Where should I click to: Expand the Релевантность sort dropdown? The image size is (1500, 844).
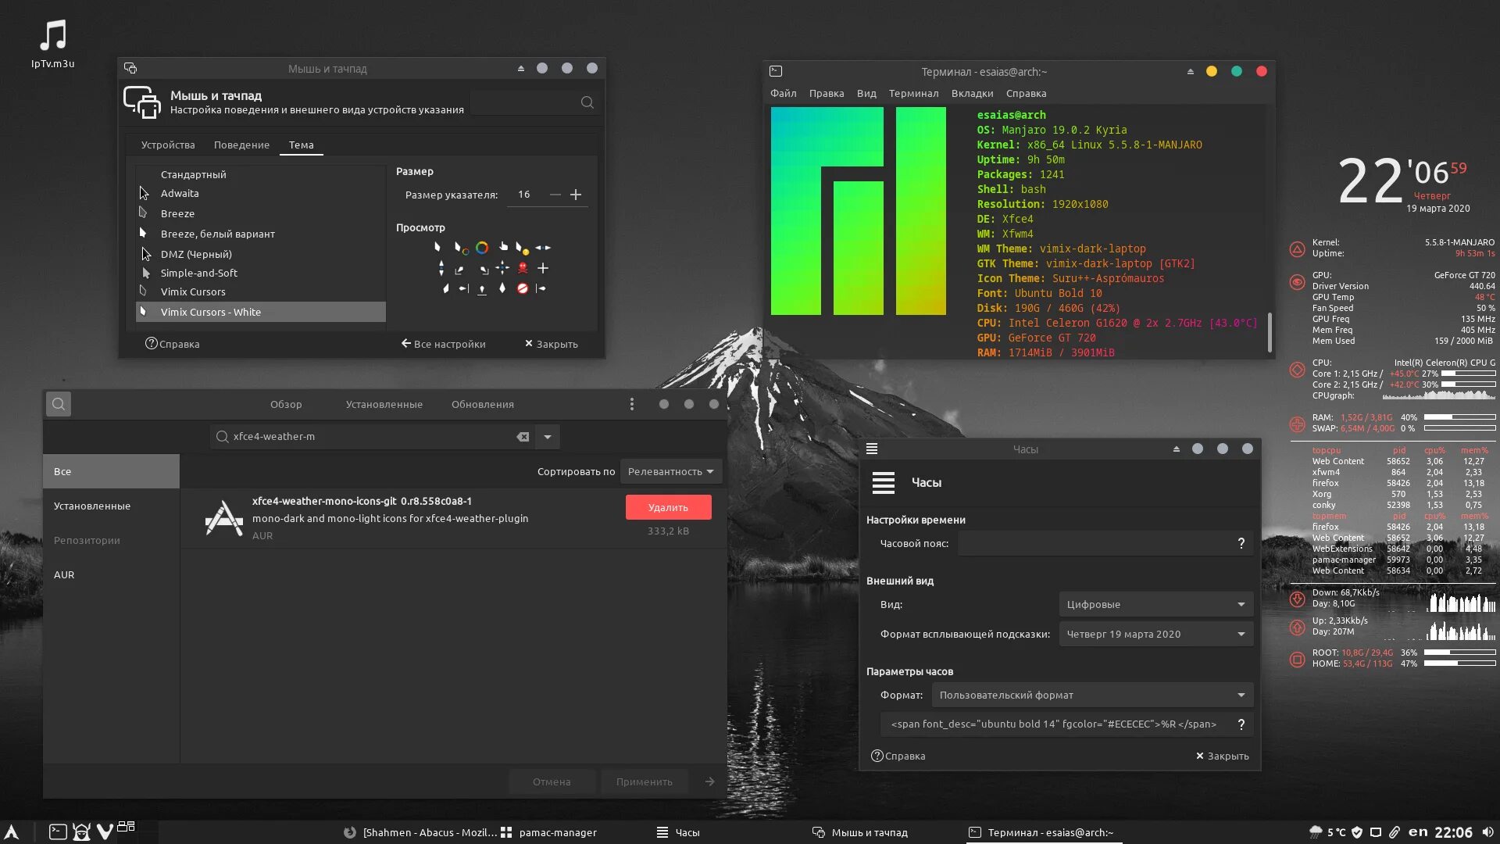[x=670, y=471]
